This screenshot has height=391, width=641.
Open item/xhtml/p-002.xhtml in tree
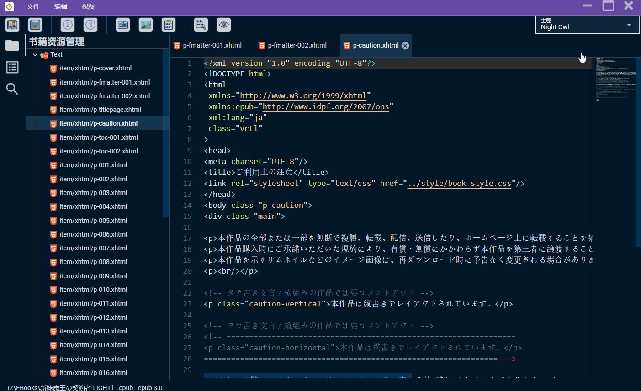(93, 179)
